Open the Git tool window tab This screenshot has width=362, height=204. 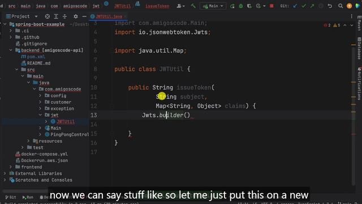(x=11, y=197)
